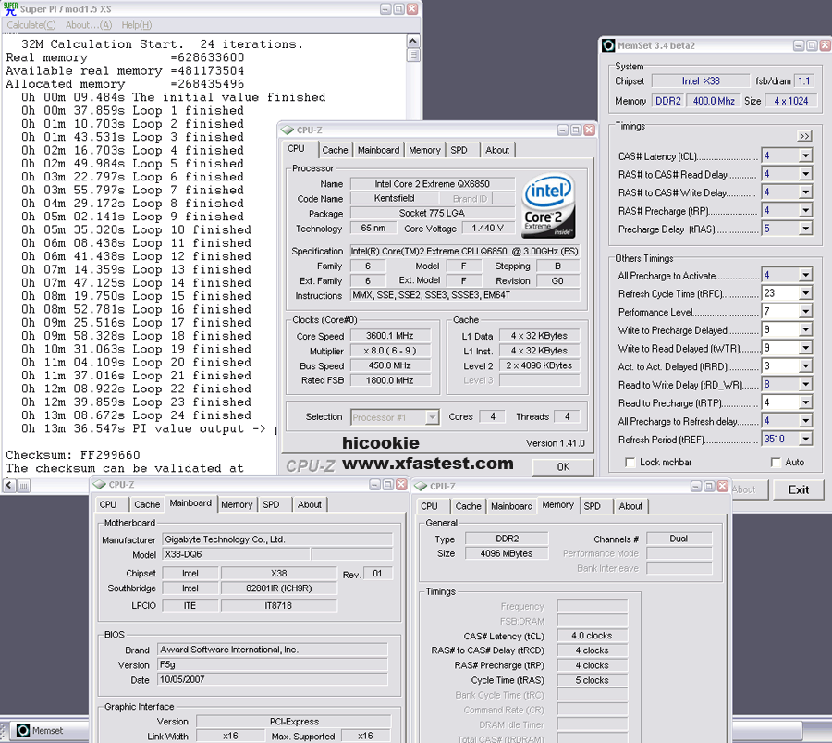Click OK button in CPU-Z

(x=563, y=467)
